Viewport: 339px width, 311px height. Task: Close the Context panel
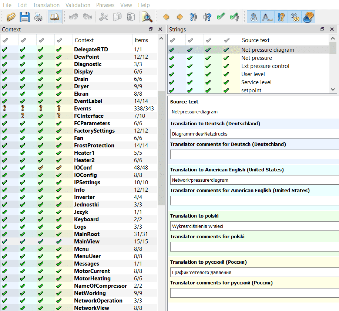click(x=160, y=29)
